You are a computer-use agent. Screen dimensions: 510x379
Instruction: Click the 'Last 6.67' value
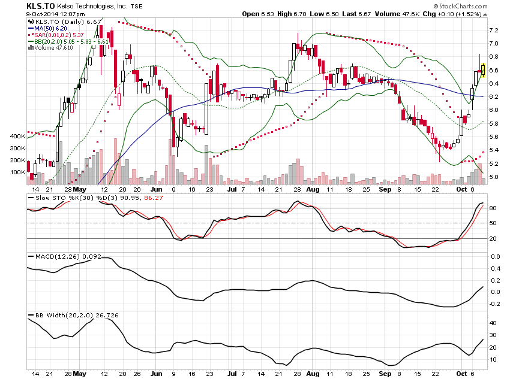(x=356, y=14)
